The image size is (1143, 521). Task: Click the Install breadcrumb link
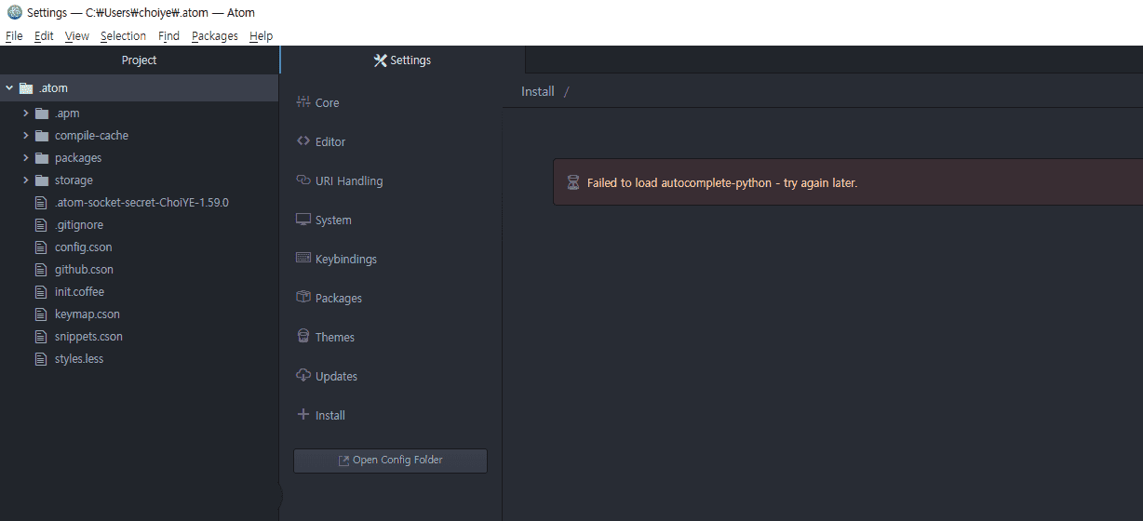pyautogui.click(x=538, y=91)
